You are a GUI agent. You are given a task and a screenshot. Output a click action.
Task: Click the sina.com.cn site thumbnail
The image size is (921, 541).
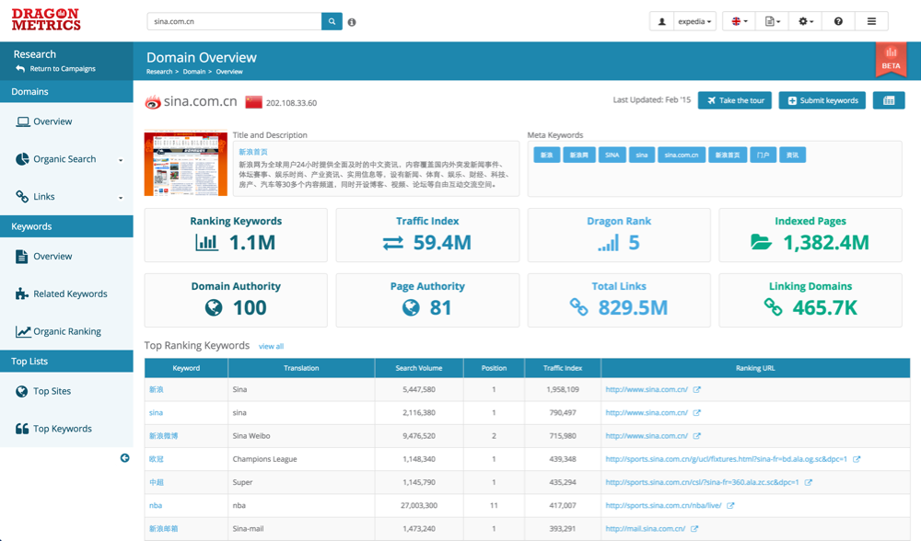click(185, 164)
